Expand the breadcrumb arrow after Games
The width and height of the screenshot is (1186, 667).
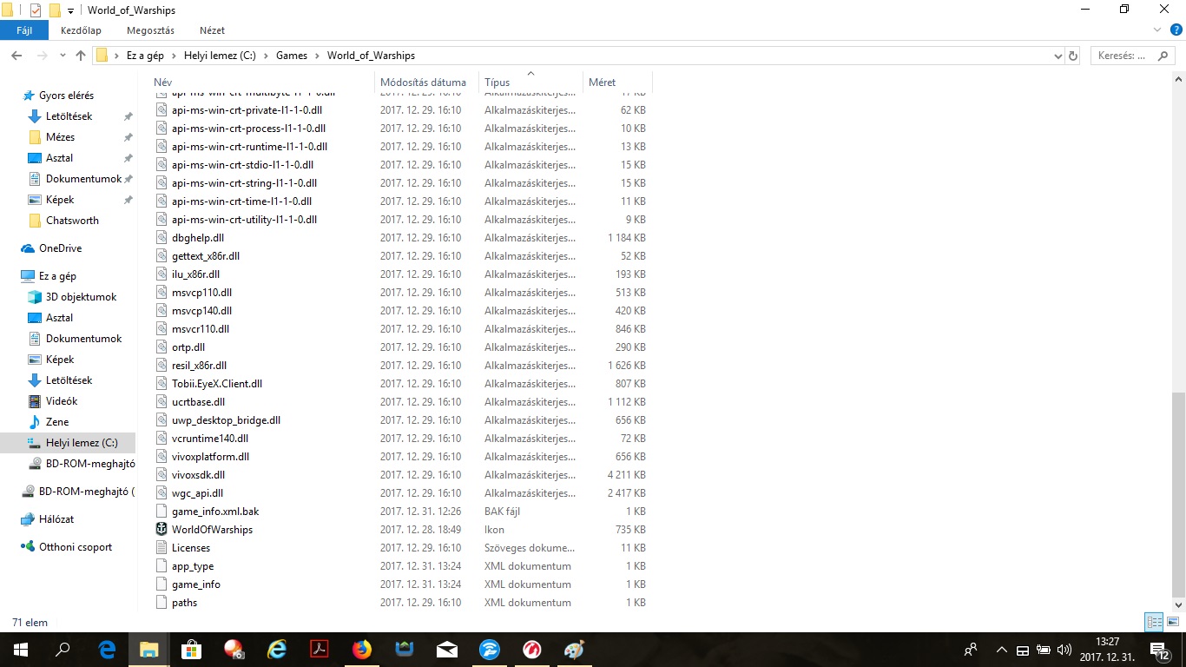point(318,56)
